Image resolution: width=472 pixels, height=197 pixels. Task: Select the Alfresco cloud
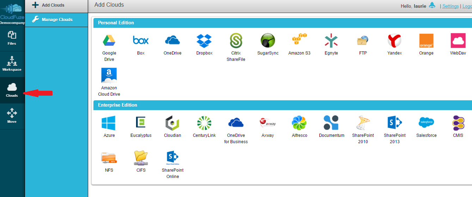click(299, 123)
